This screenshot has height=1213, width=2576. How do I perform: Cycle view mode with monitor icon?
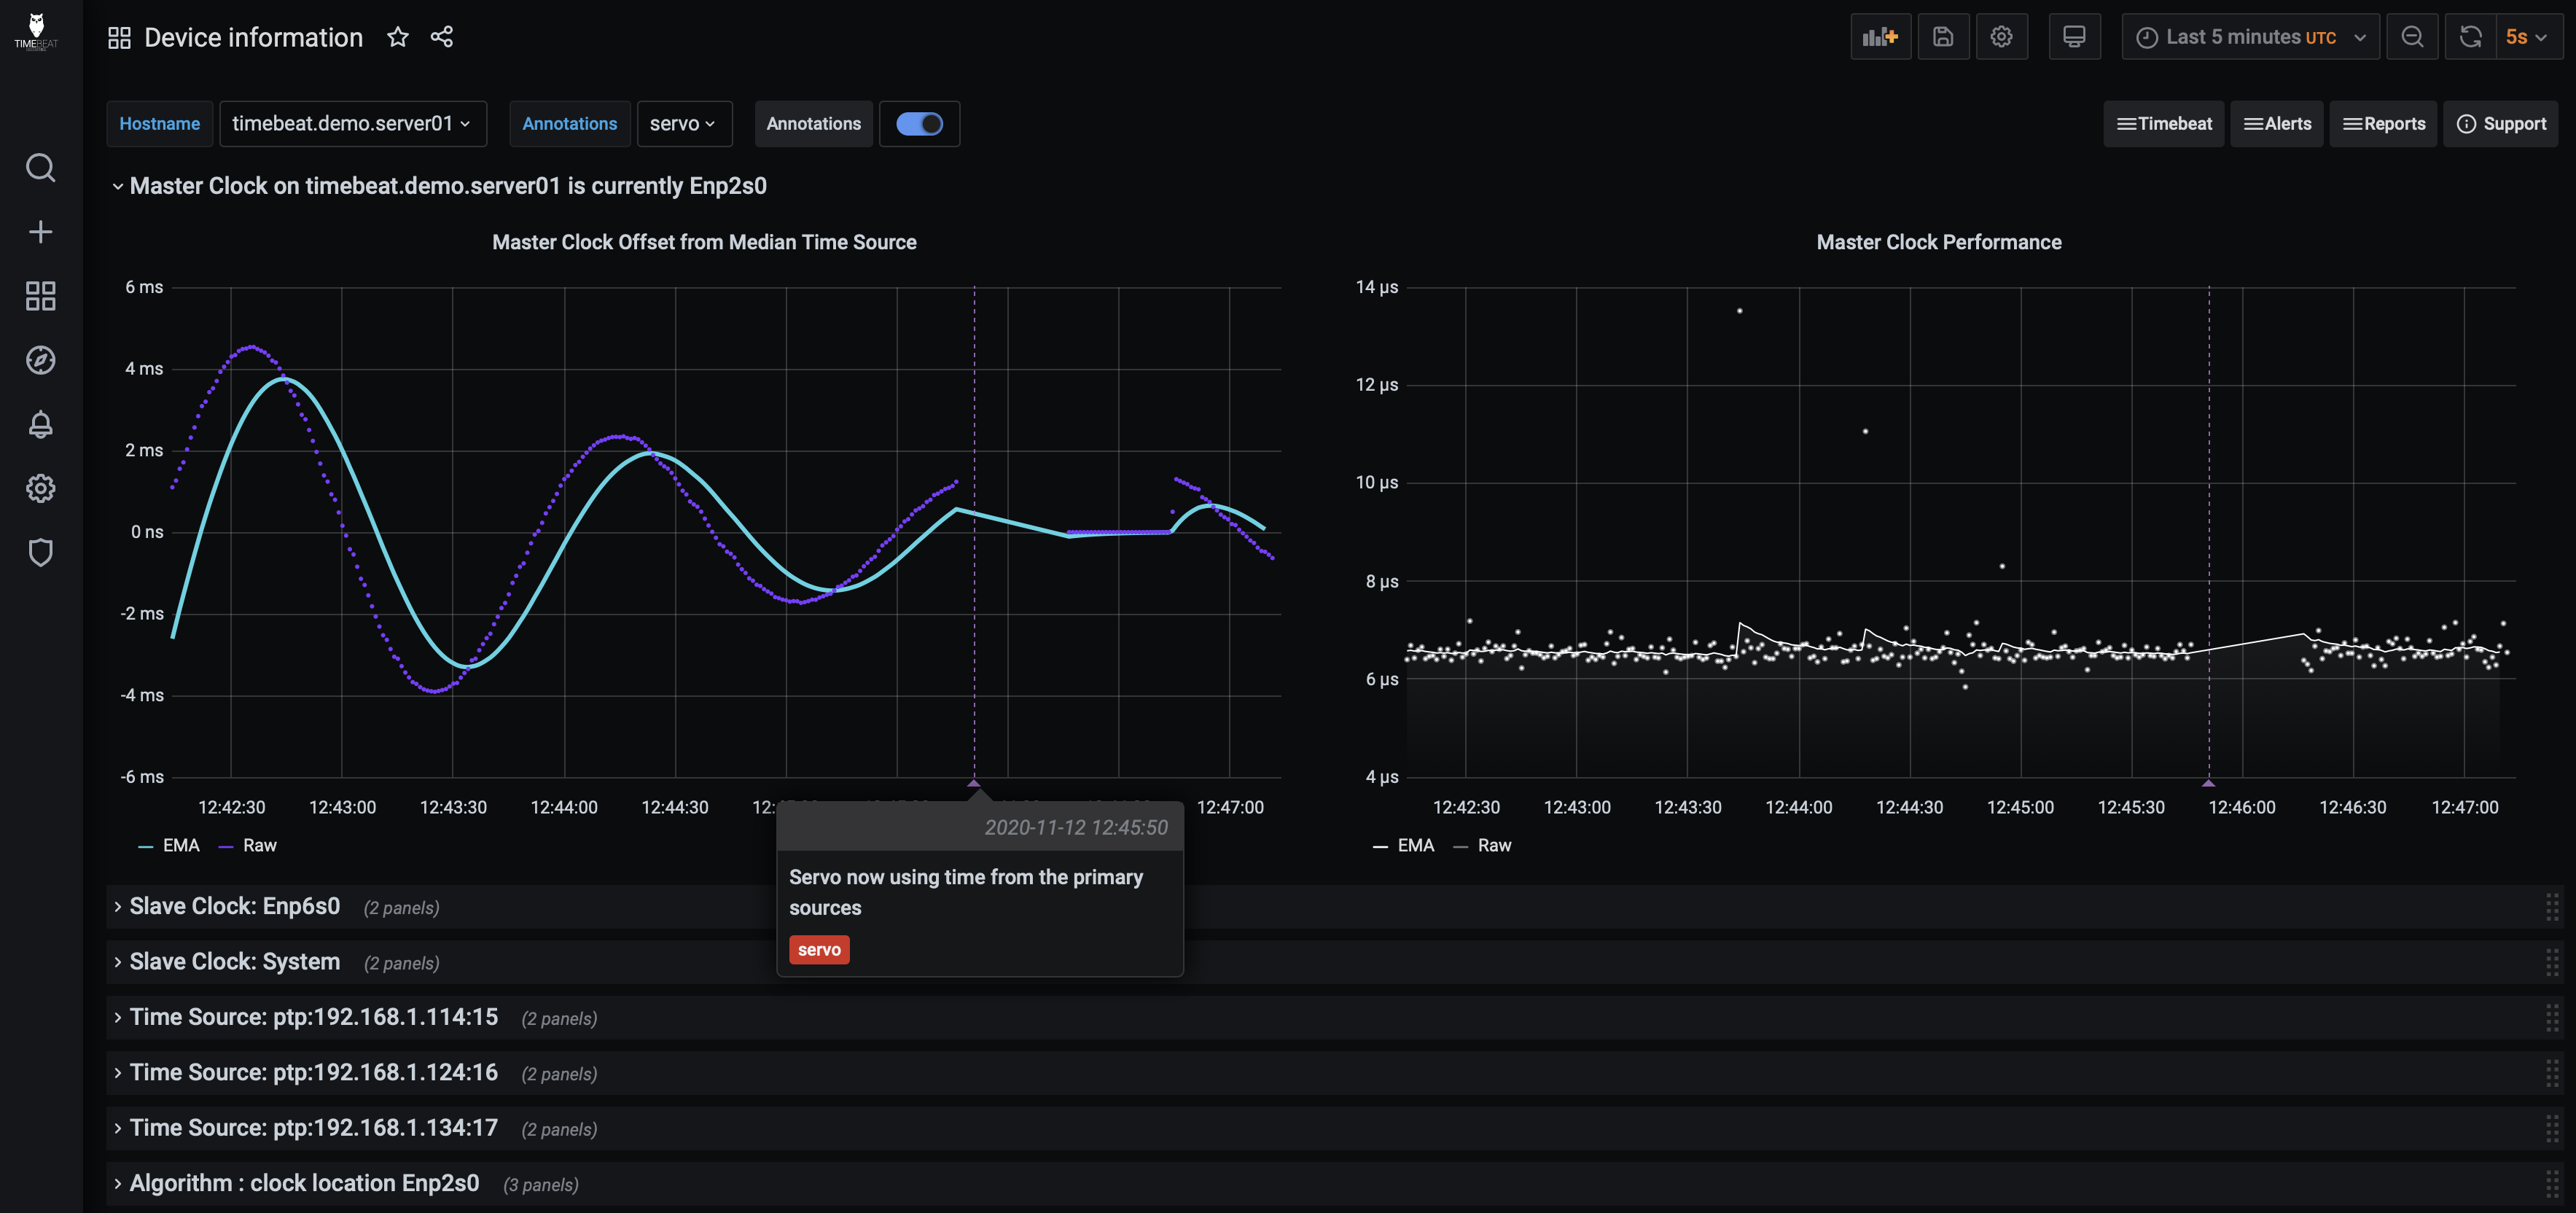(2074, 37)
